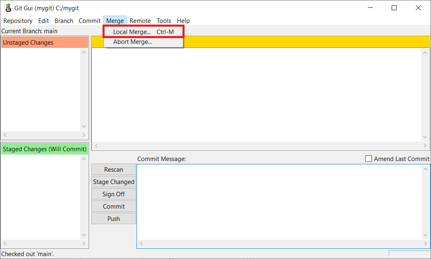Click the Staged Changes scroll left arrow
This screenshot has height=259, width=431.
coord(5,243)
